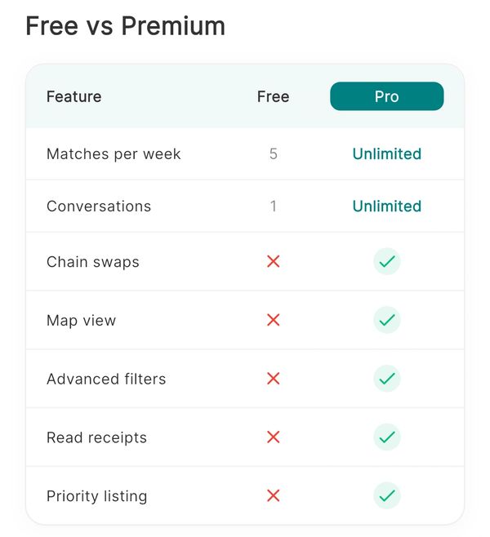Image resolution: width=490 pixels, height=537 pixels.
Task: Click the red X for Chain swaps
Action: pos(274,262)
